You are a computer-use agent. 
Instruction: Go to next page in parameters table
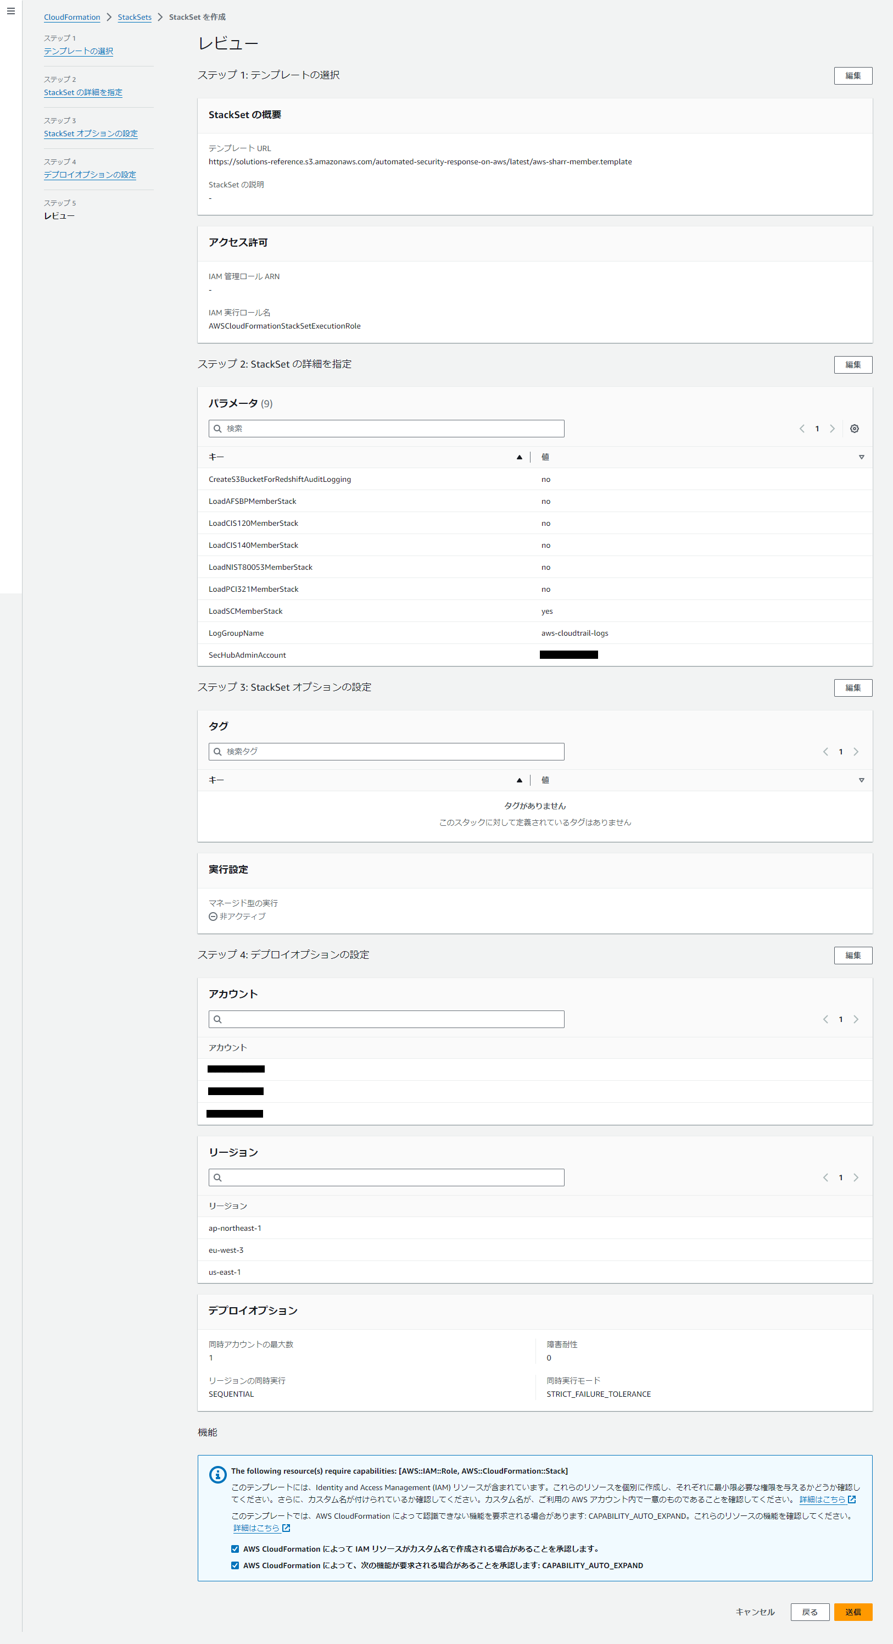tap(832, 429)
